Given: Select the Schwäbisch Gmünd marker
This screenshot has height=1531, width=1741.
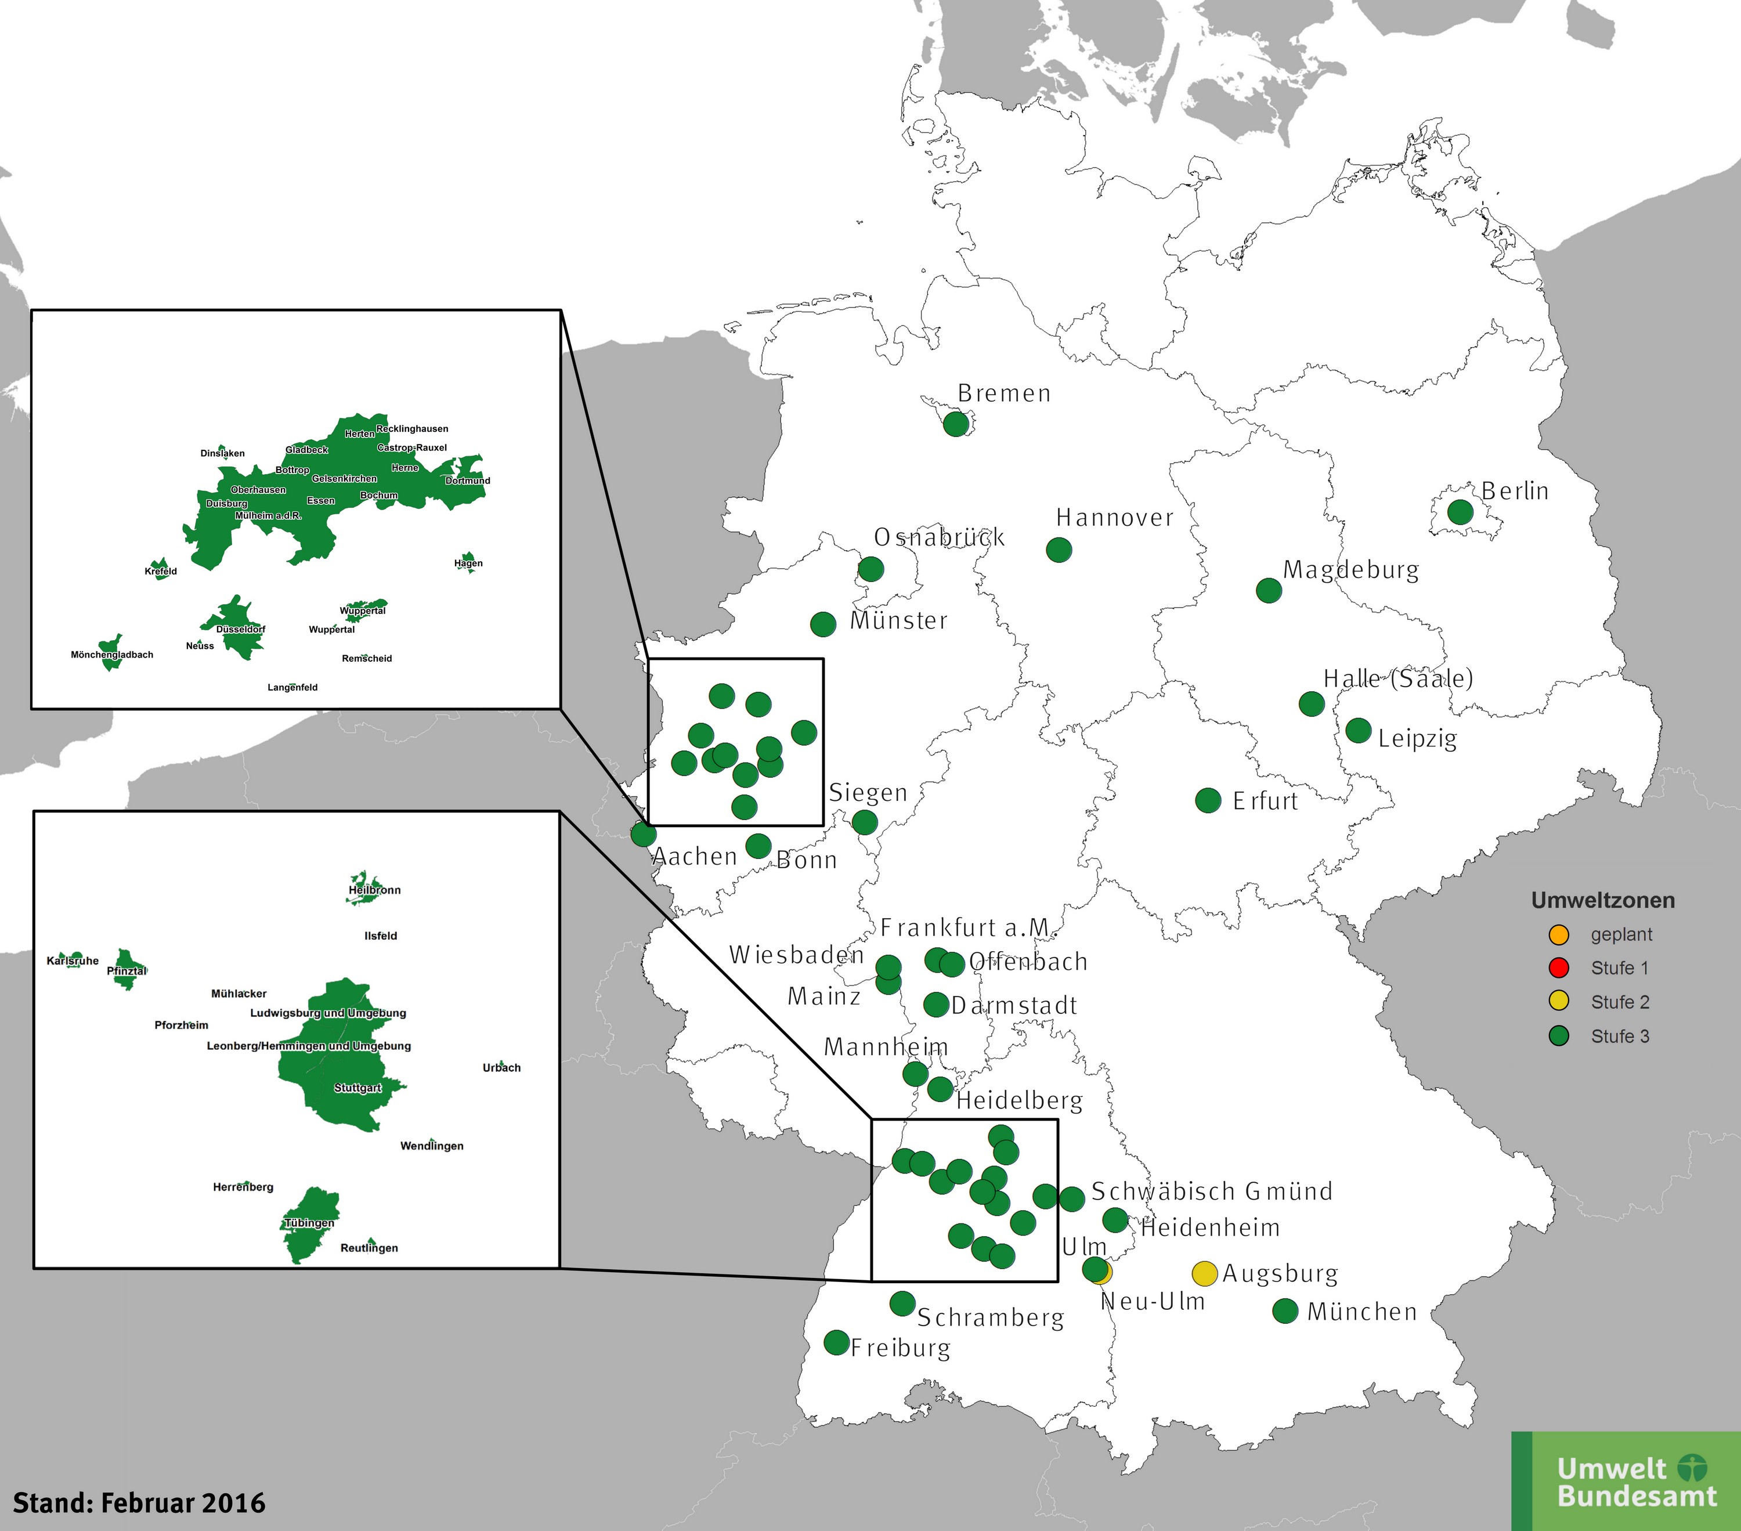Looking at the screenshot, I should pyautogui.click(x=1071, y=1198).
